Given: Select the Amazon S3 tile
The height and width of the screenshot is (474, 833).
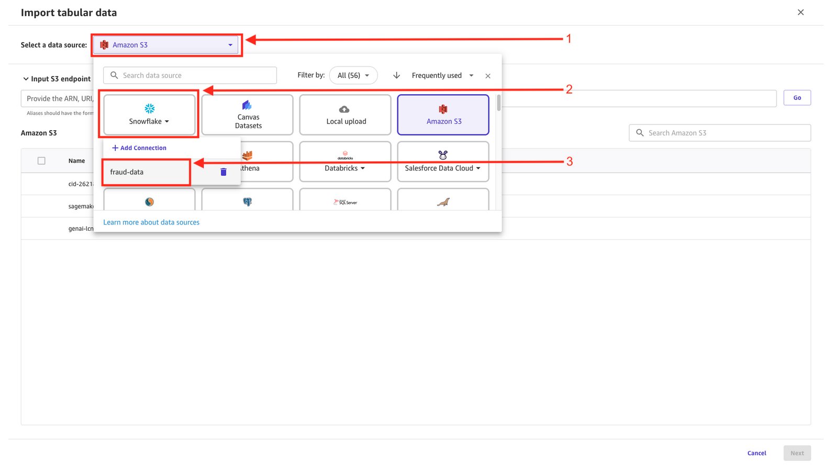Looking at the screenshot, I should [443, 115].
